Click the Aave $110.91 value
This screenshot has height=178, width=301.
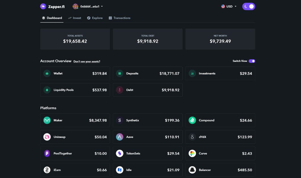tap(172, 137)
